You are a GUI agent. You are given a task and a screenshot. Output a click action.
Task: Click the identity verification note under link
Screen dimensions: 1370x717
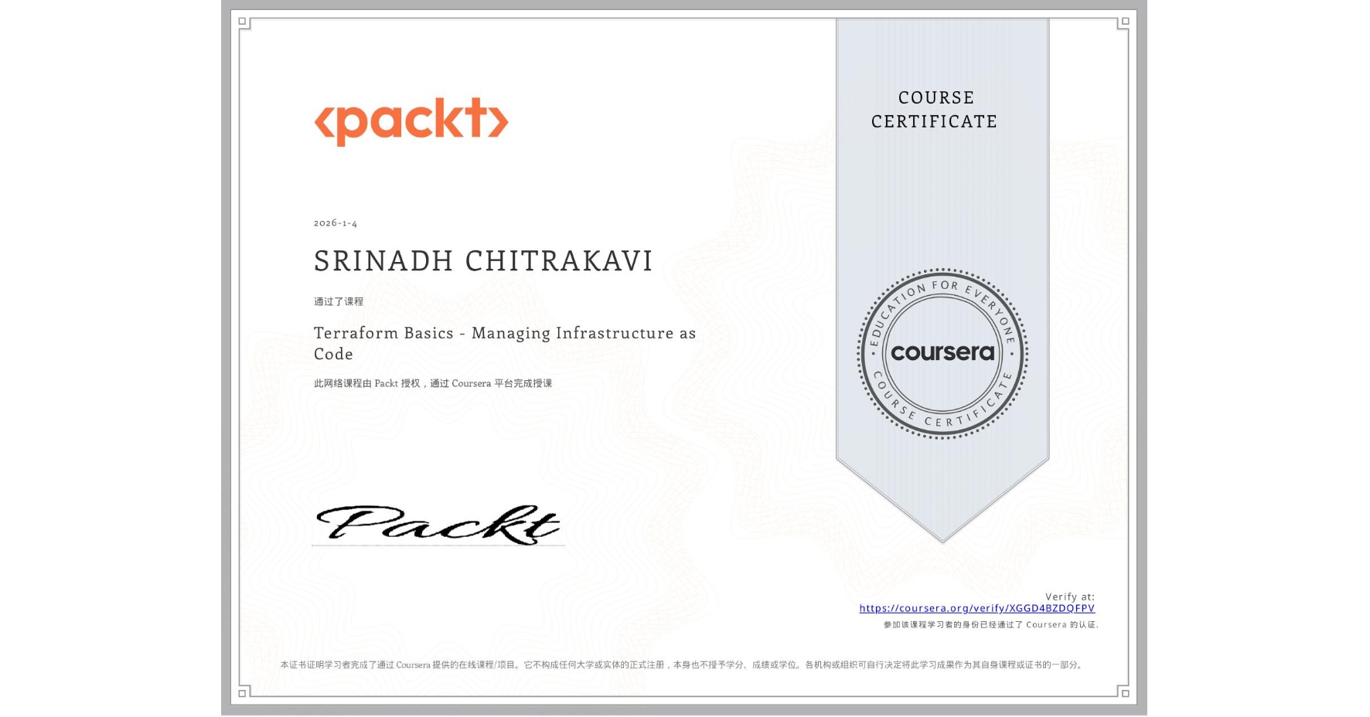pyautogui.click(x=991, y=624)
